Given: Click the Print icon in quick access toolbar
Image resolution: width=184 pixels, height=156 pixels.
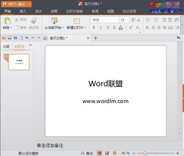Looking at the screenshot, I should pos(15,38).
